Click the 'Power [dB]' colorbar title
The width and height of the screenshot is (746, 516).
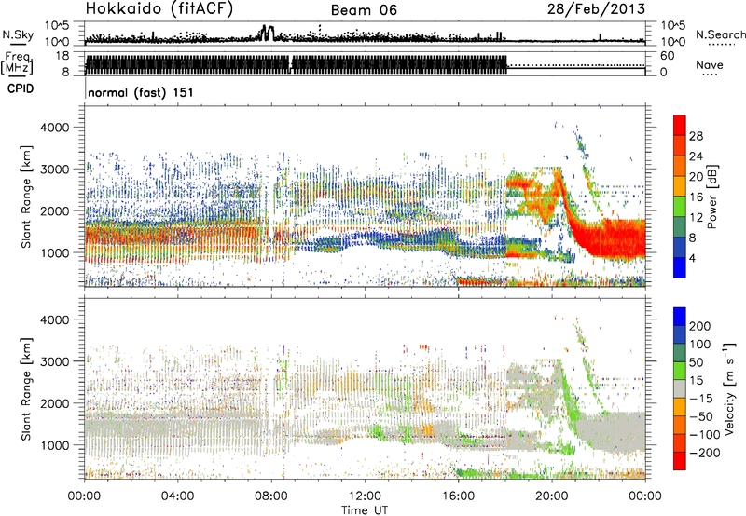[711, 197]
